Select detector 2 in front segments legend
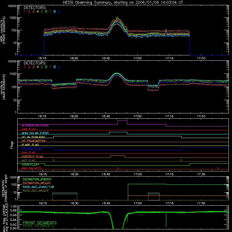The height and width of the screenshot is (232, 232). pos(29,12)
